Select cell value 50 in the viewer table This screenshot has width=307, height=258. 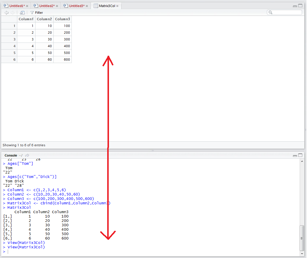44,53
